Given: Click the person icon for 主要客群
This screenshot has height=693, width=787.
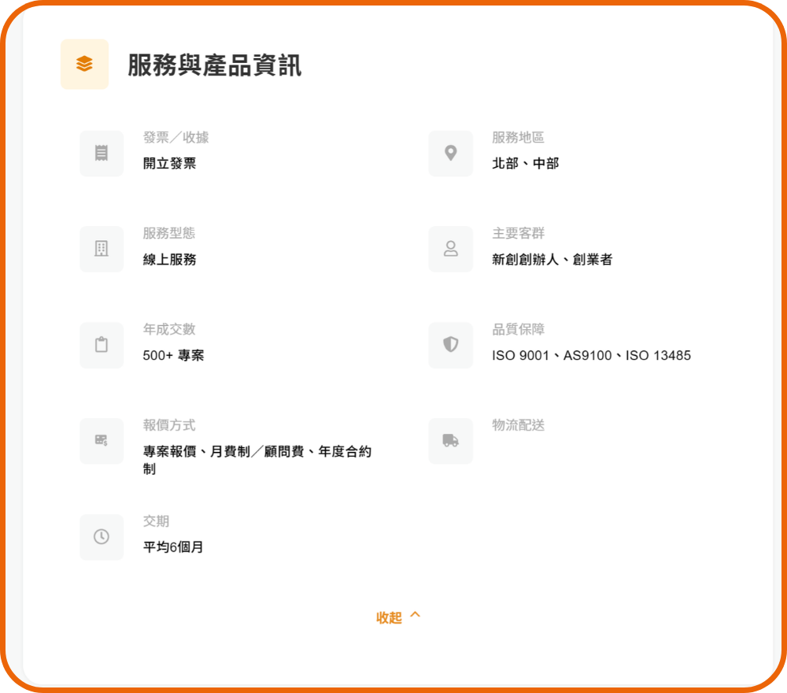Looking at the screenshot, I should tap(451, 250).
